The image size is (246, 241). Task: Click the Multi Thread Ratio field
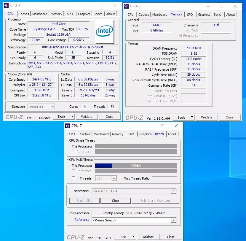[x=164, y=178]
